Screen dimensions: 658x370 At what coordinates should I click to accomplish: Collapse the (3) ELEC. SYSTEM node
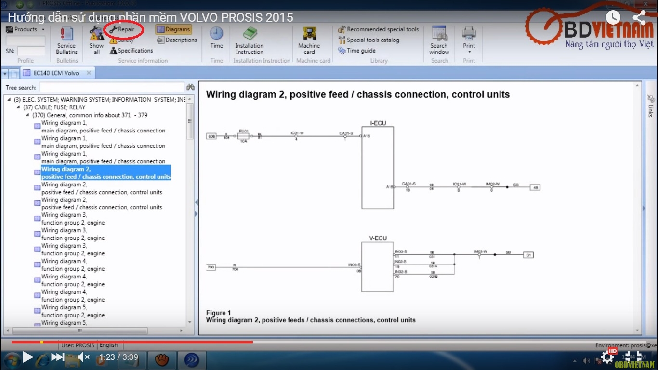tap(10, 100)
